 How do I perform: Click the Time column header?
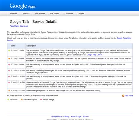[x=13, y=46]
